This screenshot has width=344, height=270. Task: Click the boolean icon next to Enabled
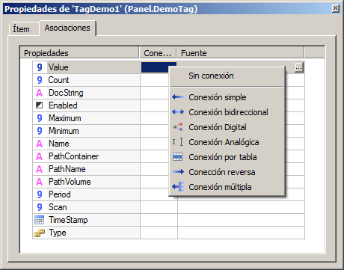[40, 105]
